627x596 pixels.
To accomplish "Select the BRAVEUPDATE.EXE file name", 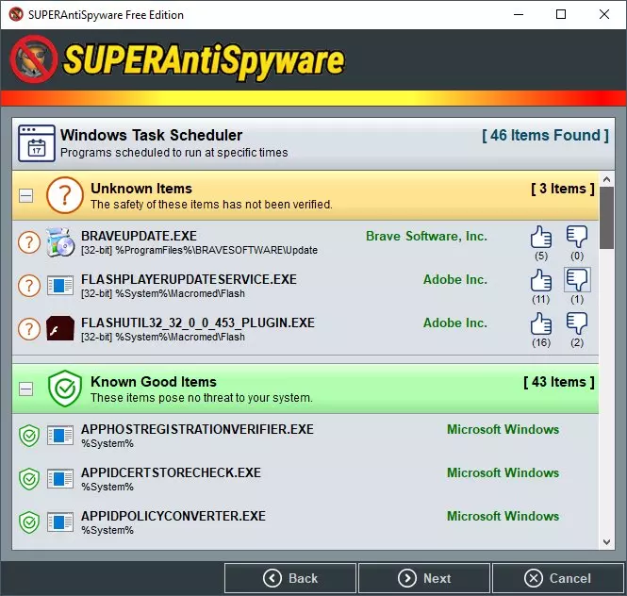I will pyautogui.click(x=139, y=236).
